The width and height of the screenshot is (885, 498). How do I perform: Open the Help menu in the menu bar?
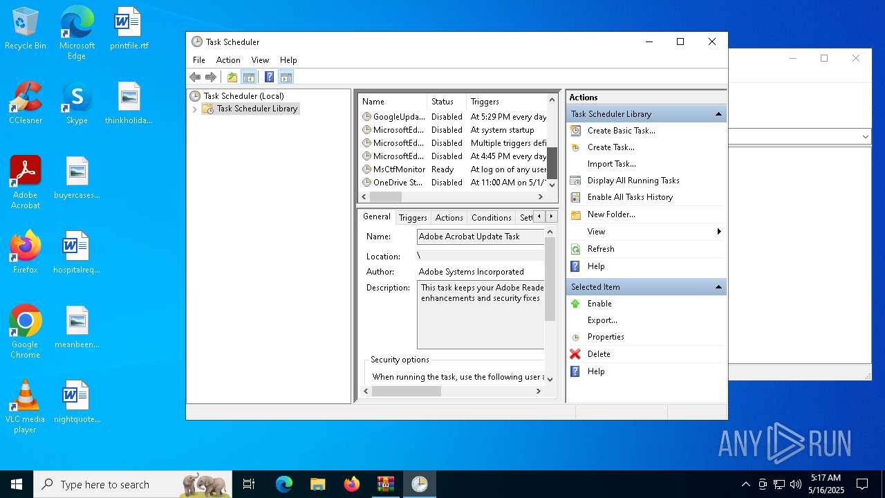288,60
